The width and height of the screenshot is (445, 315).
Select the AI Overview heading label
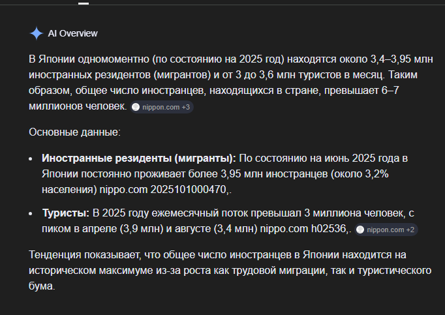tap(72, 33)
